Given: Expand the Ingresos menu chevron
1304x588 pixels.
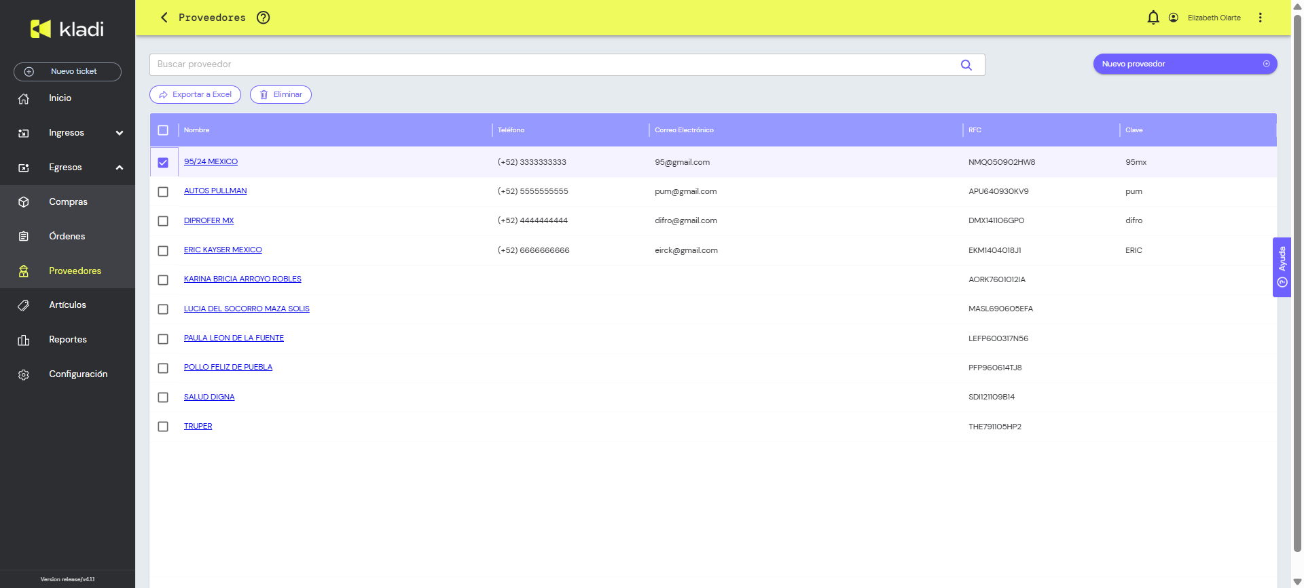Looking at the screenshot, I should point(120,133).
